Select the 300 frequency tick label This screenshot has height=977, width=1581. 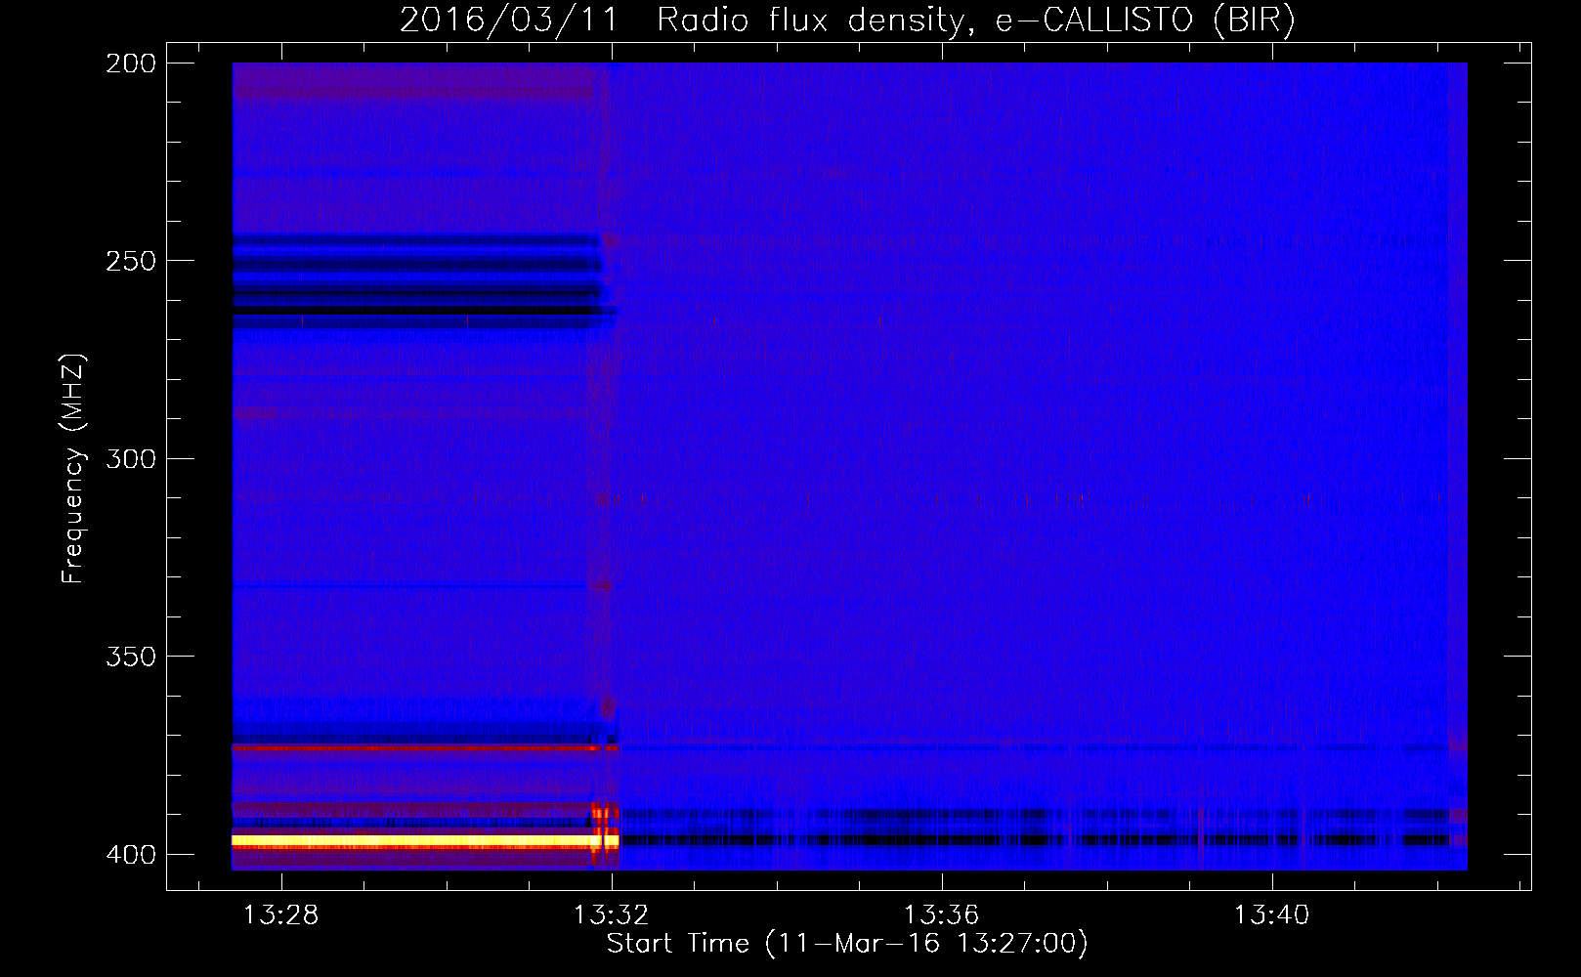click(131, 458)
